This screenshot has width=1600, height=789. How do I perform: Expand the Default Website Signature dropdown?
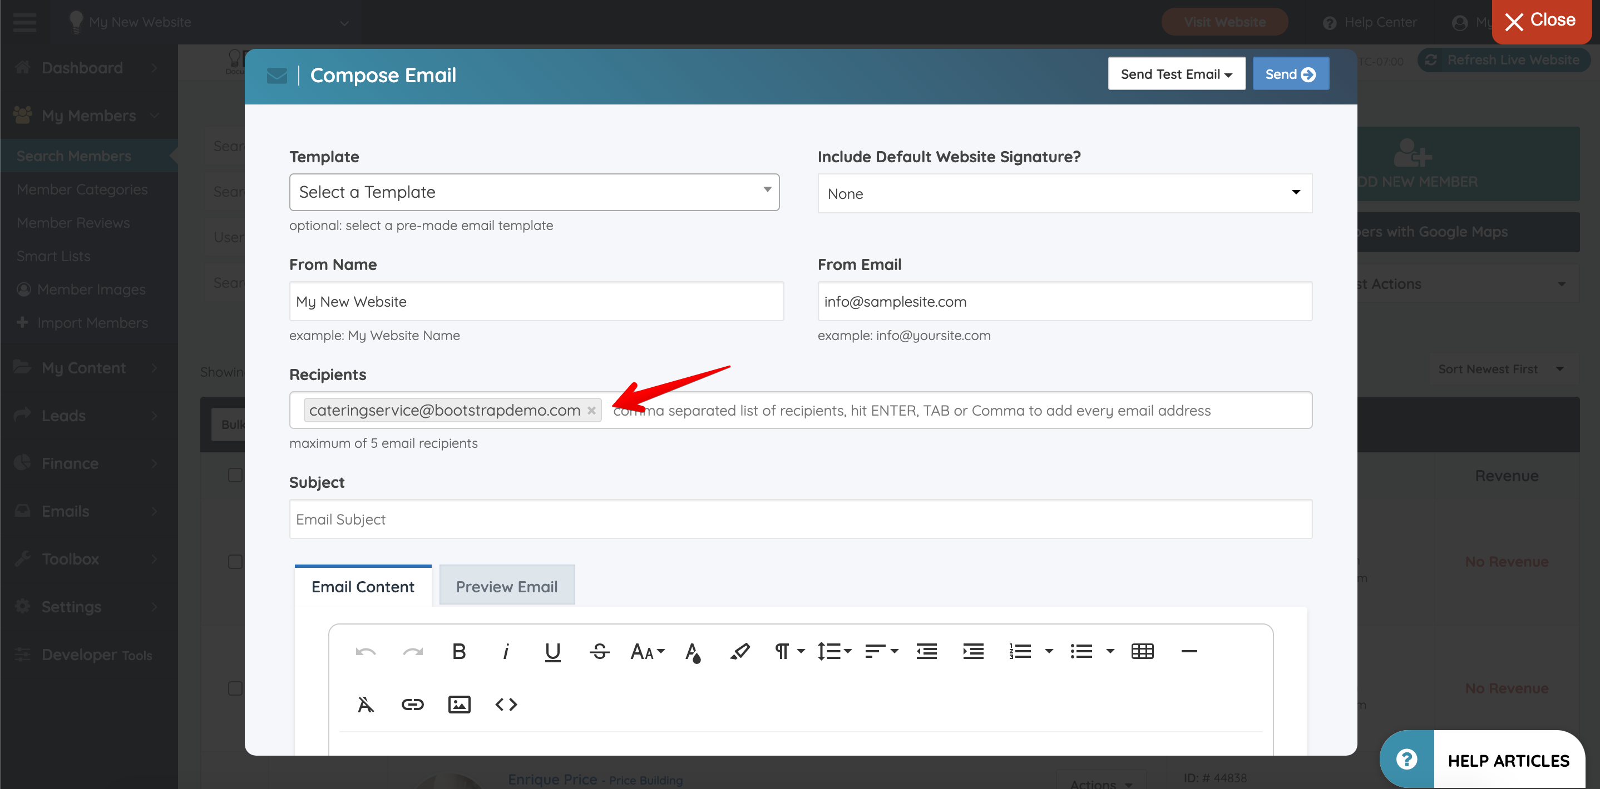pos(1064,193)
